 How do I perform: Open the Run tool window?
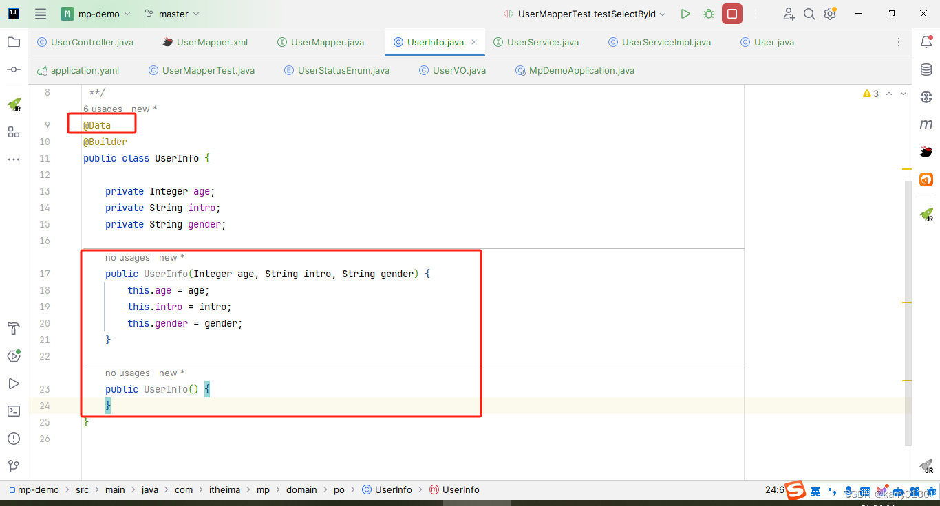click(x=14, y=384)
